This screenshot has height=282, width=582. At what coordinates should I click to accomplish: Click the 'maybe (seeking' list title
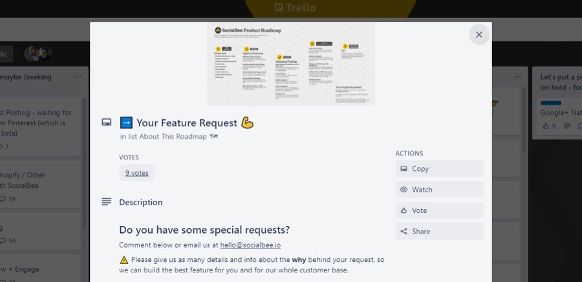[x=26, y=77]
